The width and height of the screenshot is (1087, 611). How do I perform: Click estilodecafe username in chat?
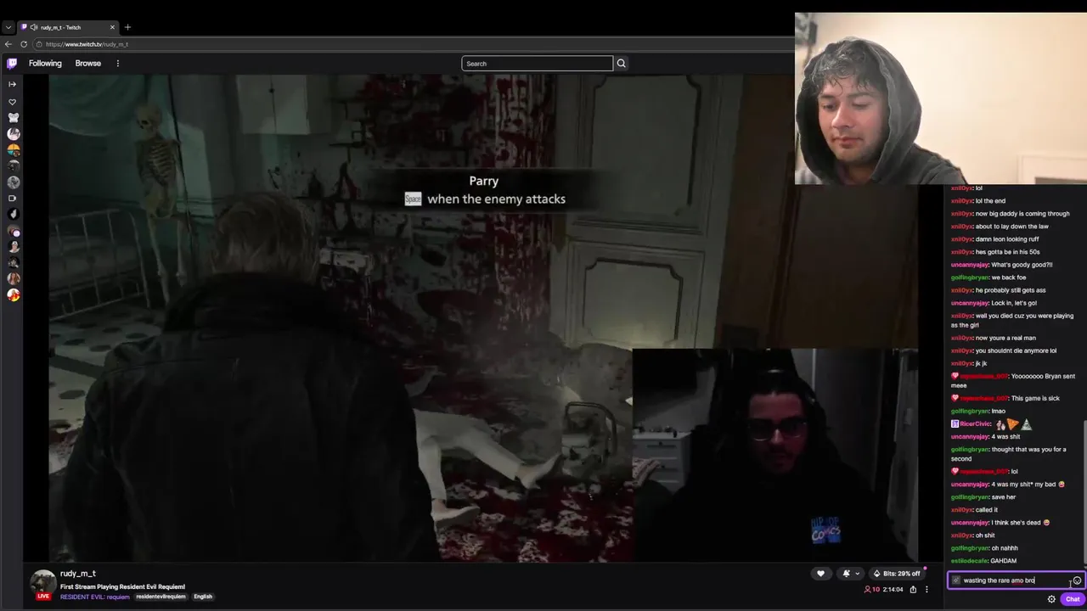969,561
